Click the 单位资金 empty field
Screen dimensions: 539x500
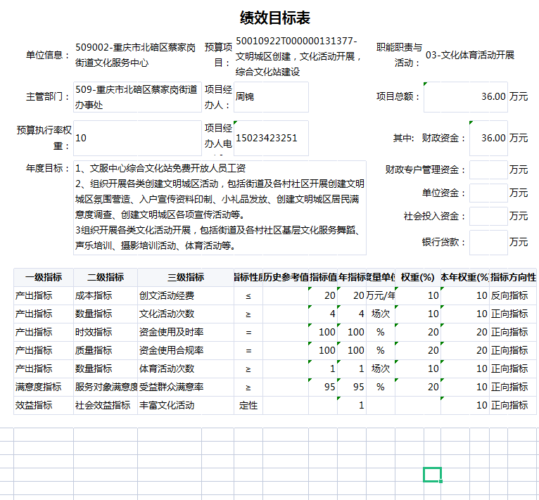[x=488, y=193]
